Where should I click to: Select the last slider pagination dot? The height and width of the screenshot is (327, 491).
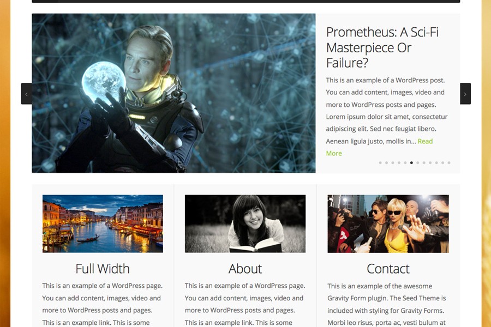pos(449,163)
